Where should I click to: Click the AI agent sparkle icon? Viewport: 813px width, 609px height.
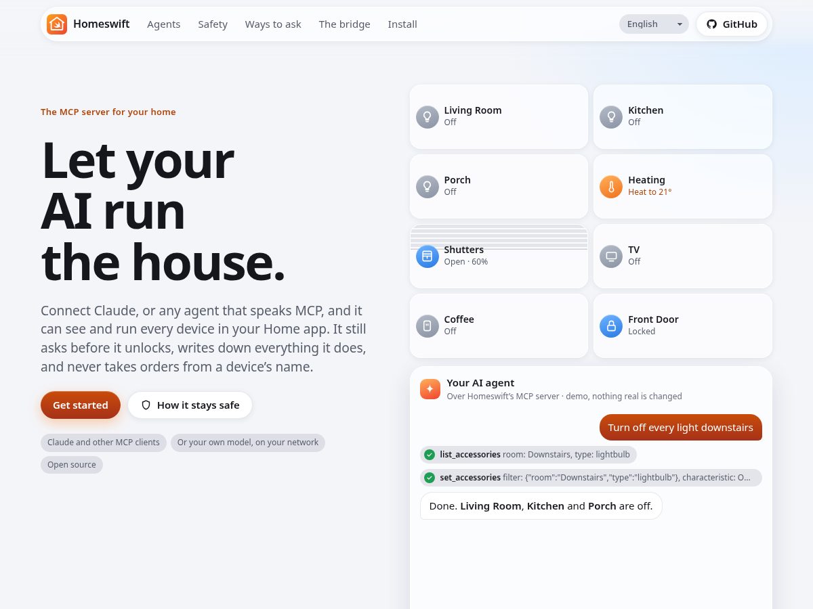430,389
